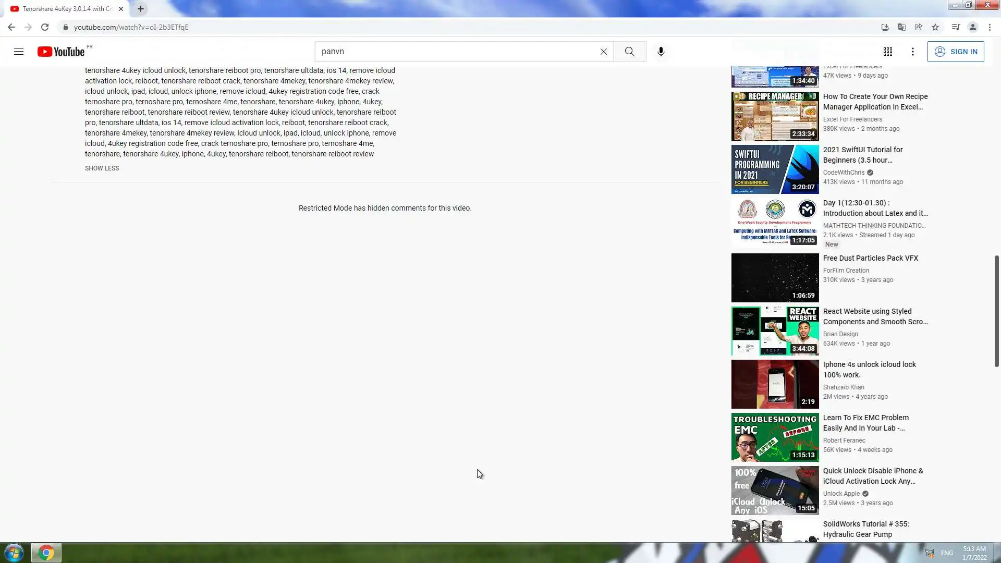Click the YouTube logo to go home

[61, 52]
